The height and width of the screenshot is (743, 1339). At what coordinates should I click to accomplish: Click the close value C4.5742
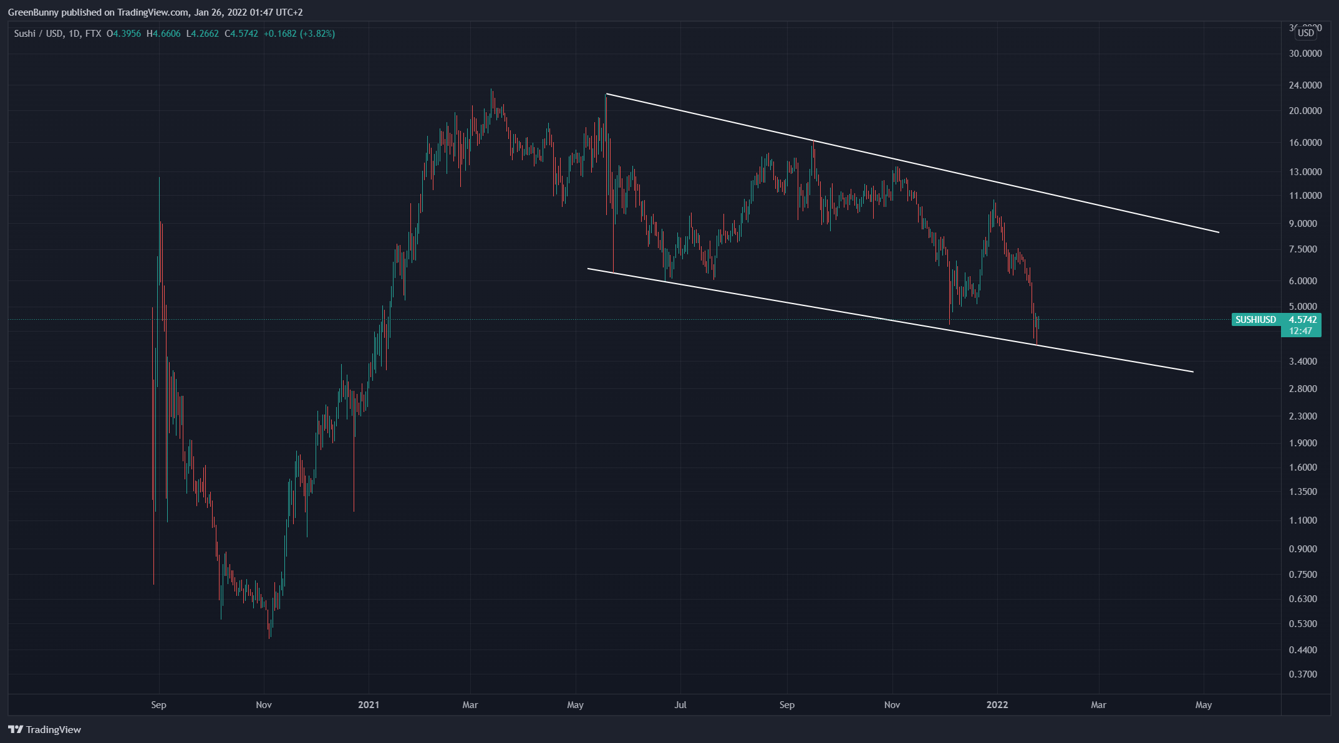pos(241,34)
